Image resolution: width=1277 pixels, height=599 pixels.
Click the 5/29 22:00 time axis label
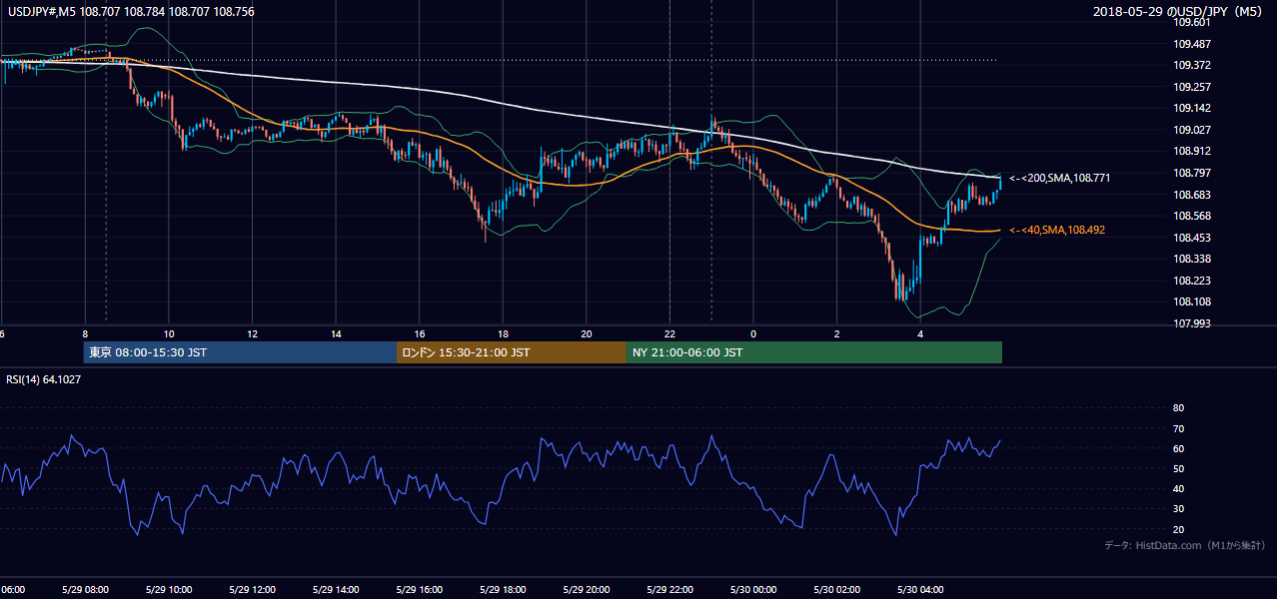(x=669, y=589)
